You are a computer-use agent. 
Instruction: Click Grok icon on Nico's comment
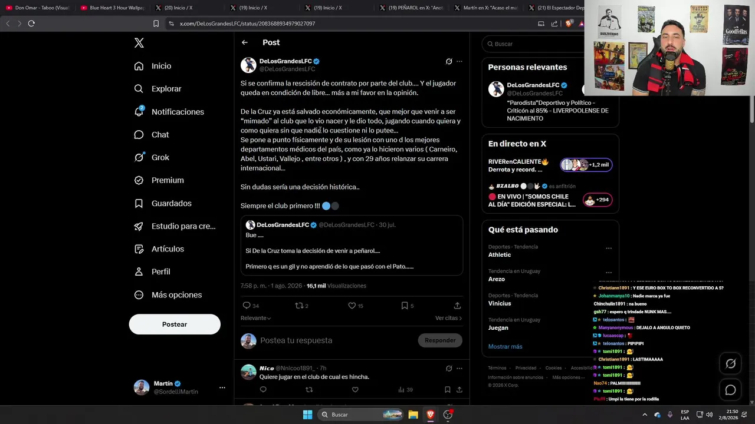449,369
